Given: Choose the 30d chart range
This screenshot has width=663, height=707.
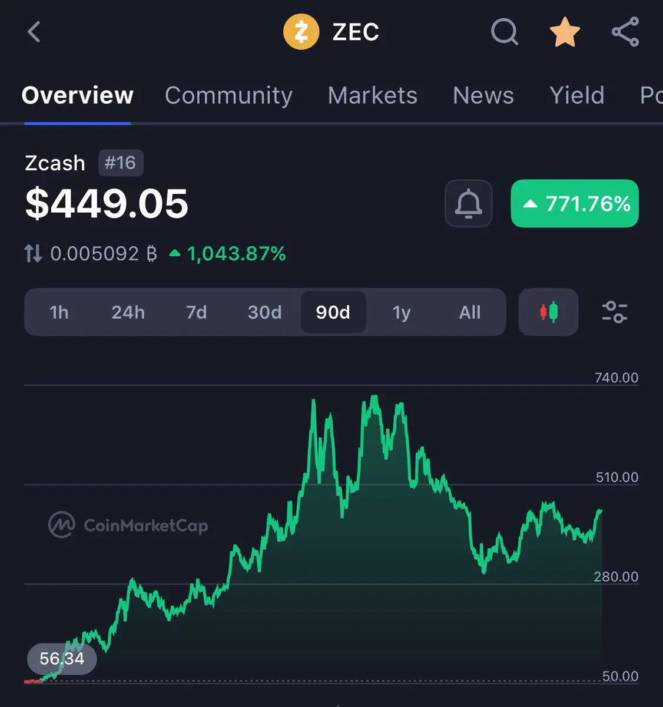Looking at the screenshot, I should [x=264, y=312].
